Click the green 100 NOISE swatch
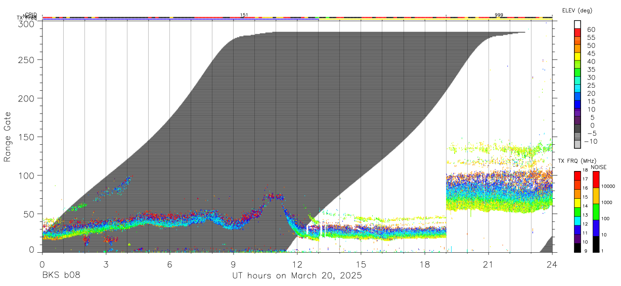621x286 pixels. pos(596,212)
